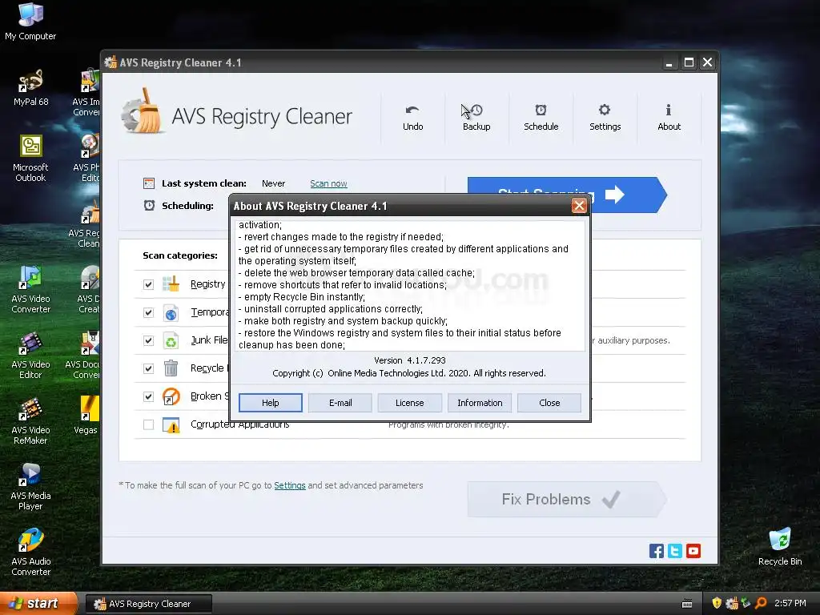The image size is (820, 615).
Task: Open the Facebook social icon
Action: 657,551
